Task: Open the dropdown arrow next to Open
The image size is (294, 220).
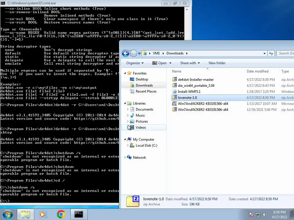Action: [x=170, y=63]
